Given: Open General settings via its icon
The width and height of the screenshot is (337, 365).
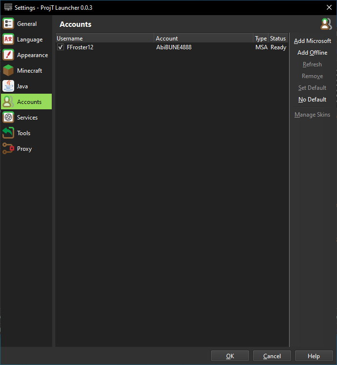Looking at the screenshot, I should (8, 24).
